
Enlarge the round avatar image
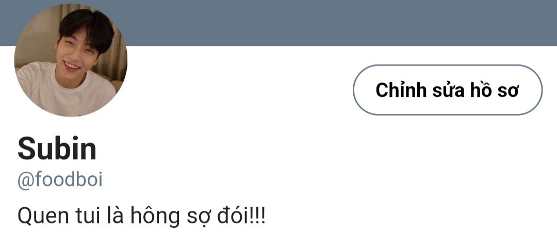click(71, 60)
